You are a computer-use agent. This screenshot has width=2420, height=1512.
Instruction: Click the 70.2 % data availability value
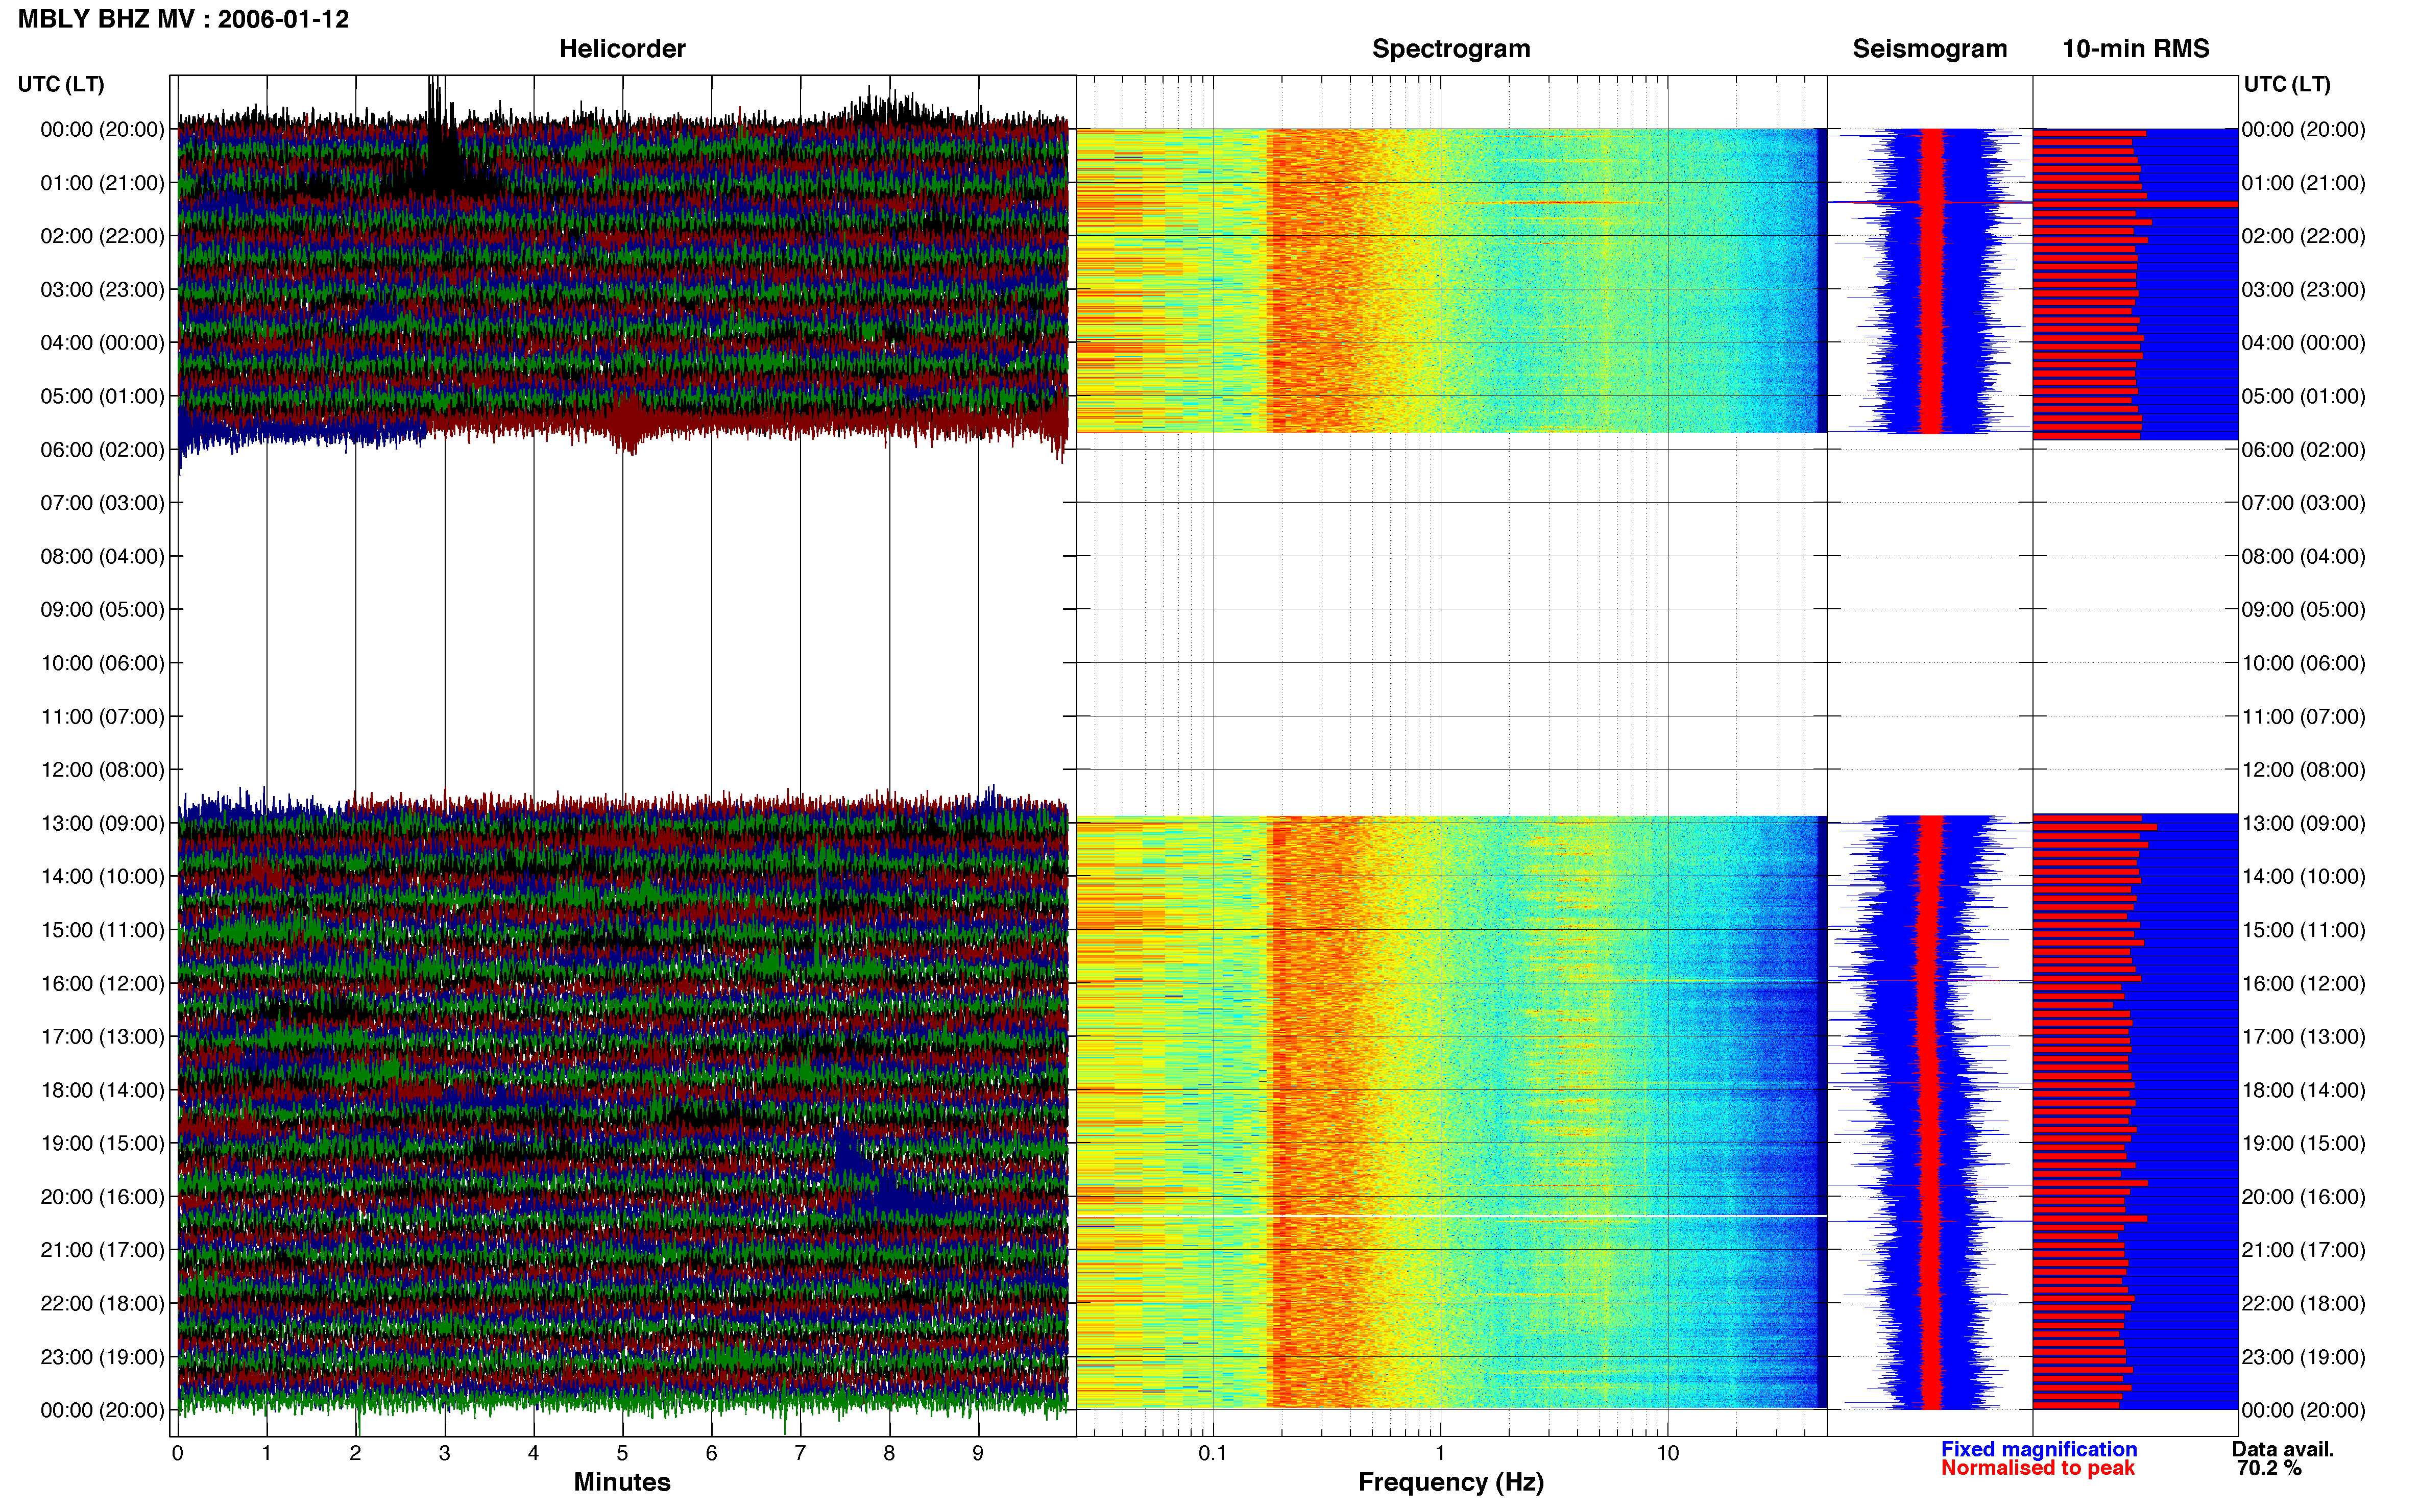point(2269,1468)
